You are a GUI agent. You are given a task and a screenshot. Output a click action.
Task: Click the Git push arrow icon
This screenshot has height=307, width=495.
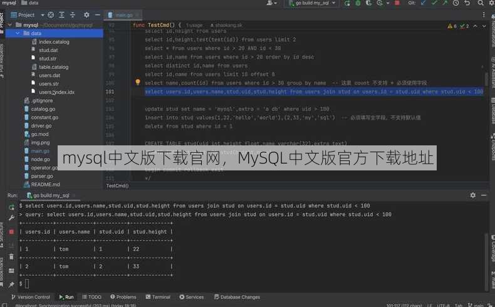pyautogui.click(x=445, y=3)
